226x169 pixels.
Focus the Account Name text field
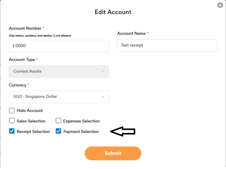pyautogui.click(x=167, y=45)
